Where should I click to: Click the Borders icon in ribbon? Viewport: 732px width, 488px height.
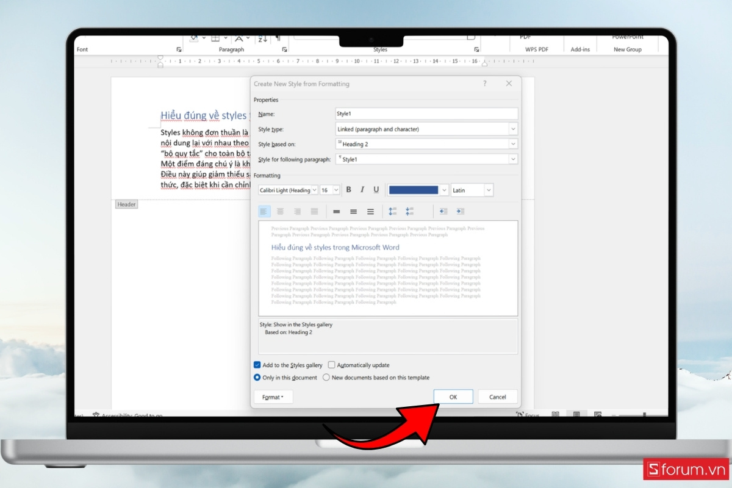215,38
